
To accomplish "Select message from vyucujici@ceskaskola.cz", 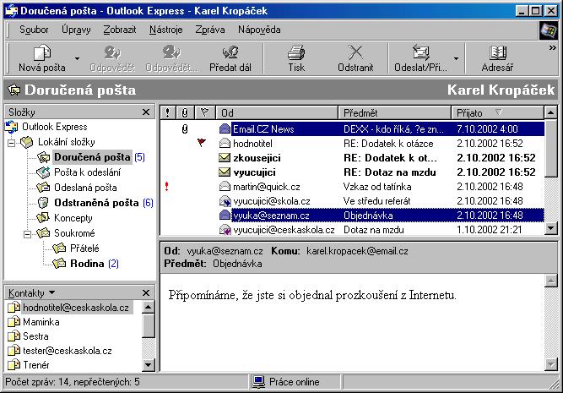I will (352, 229).
